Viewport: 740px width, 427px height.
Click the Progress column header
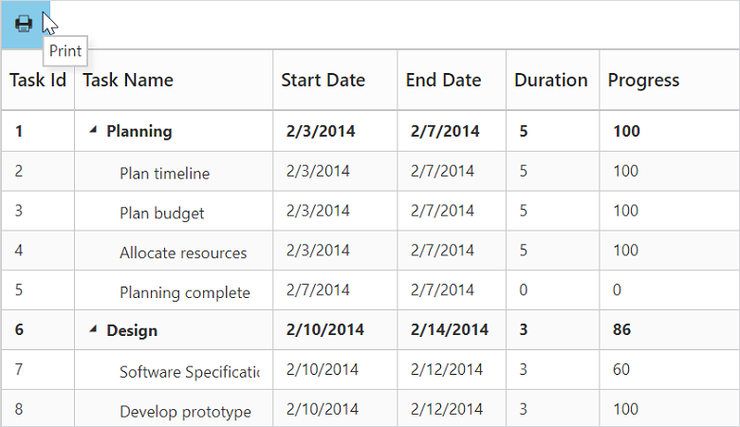click(x=643, y=81)
